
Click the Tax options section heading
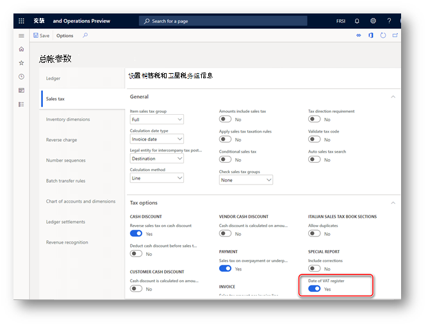coord(144,203)
